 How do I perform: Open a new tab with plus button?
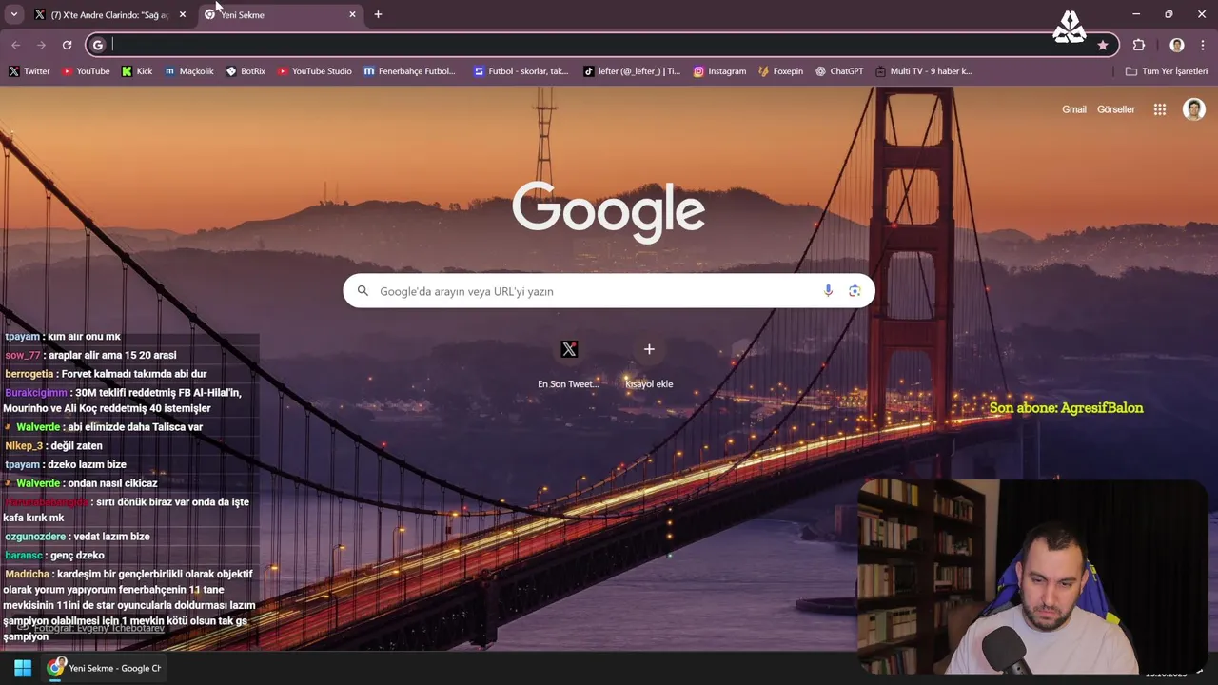(378, 14)
